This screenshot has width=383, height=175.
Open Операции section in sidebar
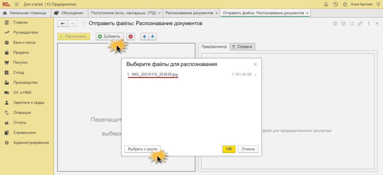click(27, 113)
